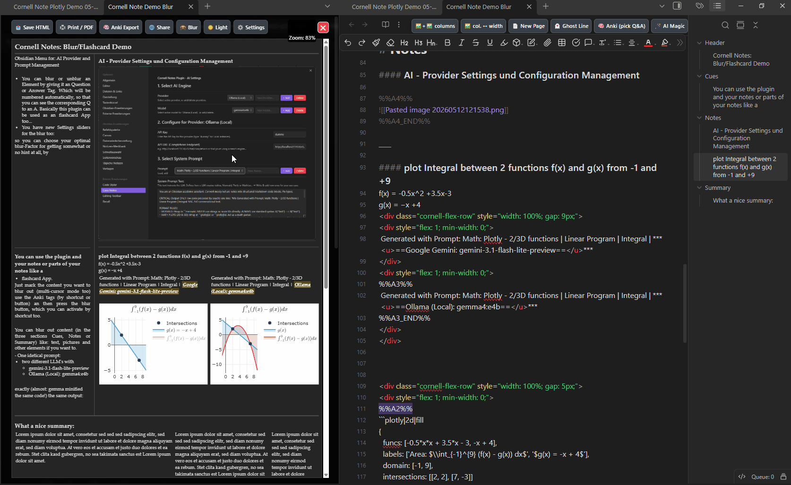Open a new tab in the left pane
Screen dimensions: 791x485
[207, 6]
